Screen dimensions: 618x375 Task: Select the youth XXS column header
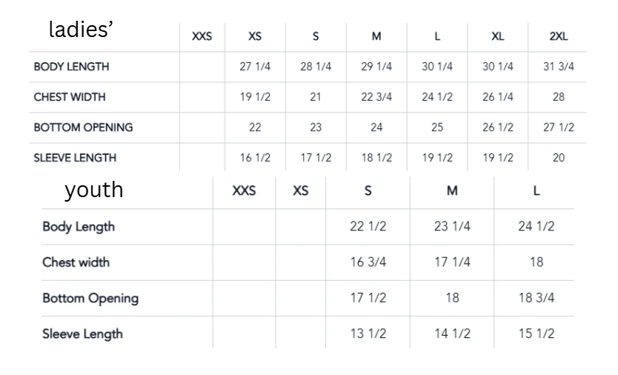pyautogui.click(x=244, y=191)
